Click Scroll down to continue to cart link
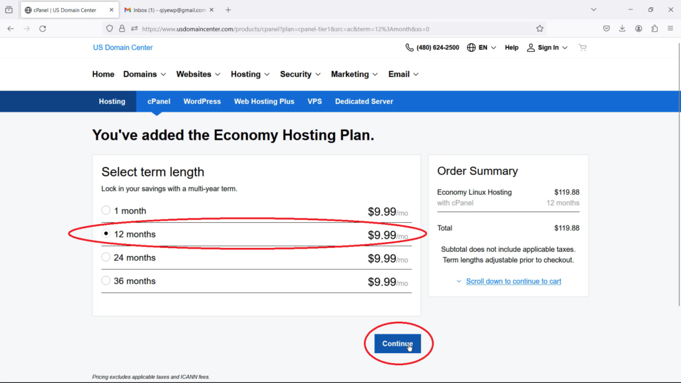The image size is (681, 383). 513,281
